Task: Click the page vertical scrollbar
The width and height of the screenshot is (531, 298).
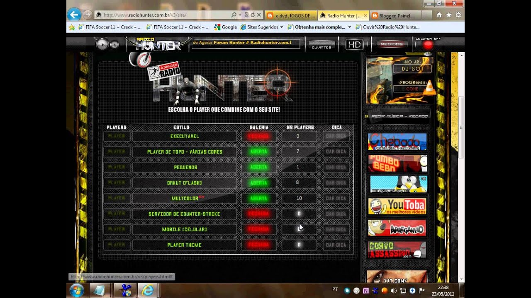Action: [x=461, y=127]
